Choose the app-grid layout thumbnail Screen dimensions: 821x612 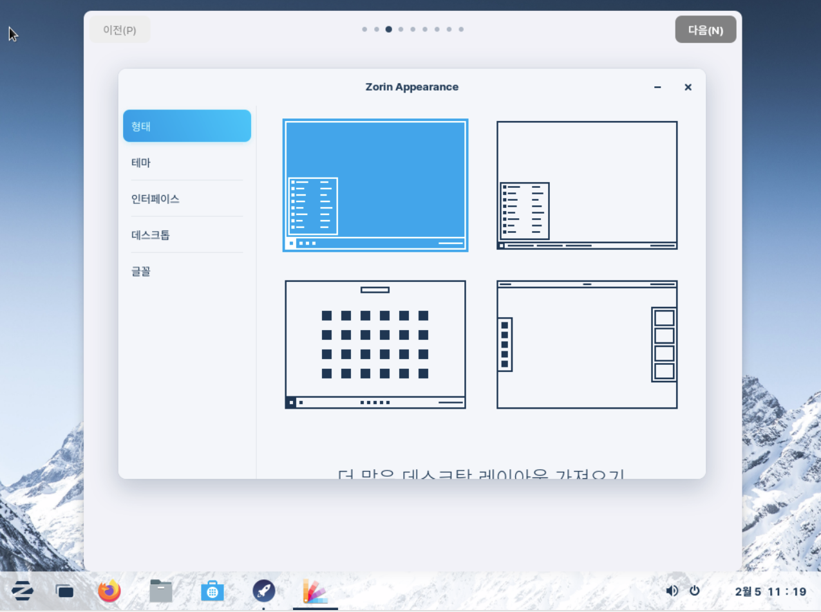tap(375, 344)
